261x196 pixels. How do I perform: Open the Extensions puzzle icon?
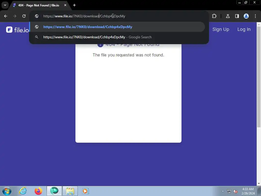[214, 16]
